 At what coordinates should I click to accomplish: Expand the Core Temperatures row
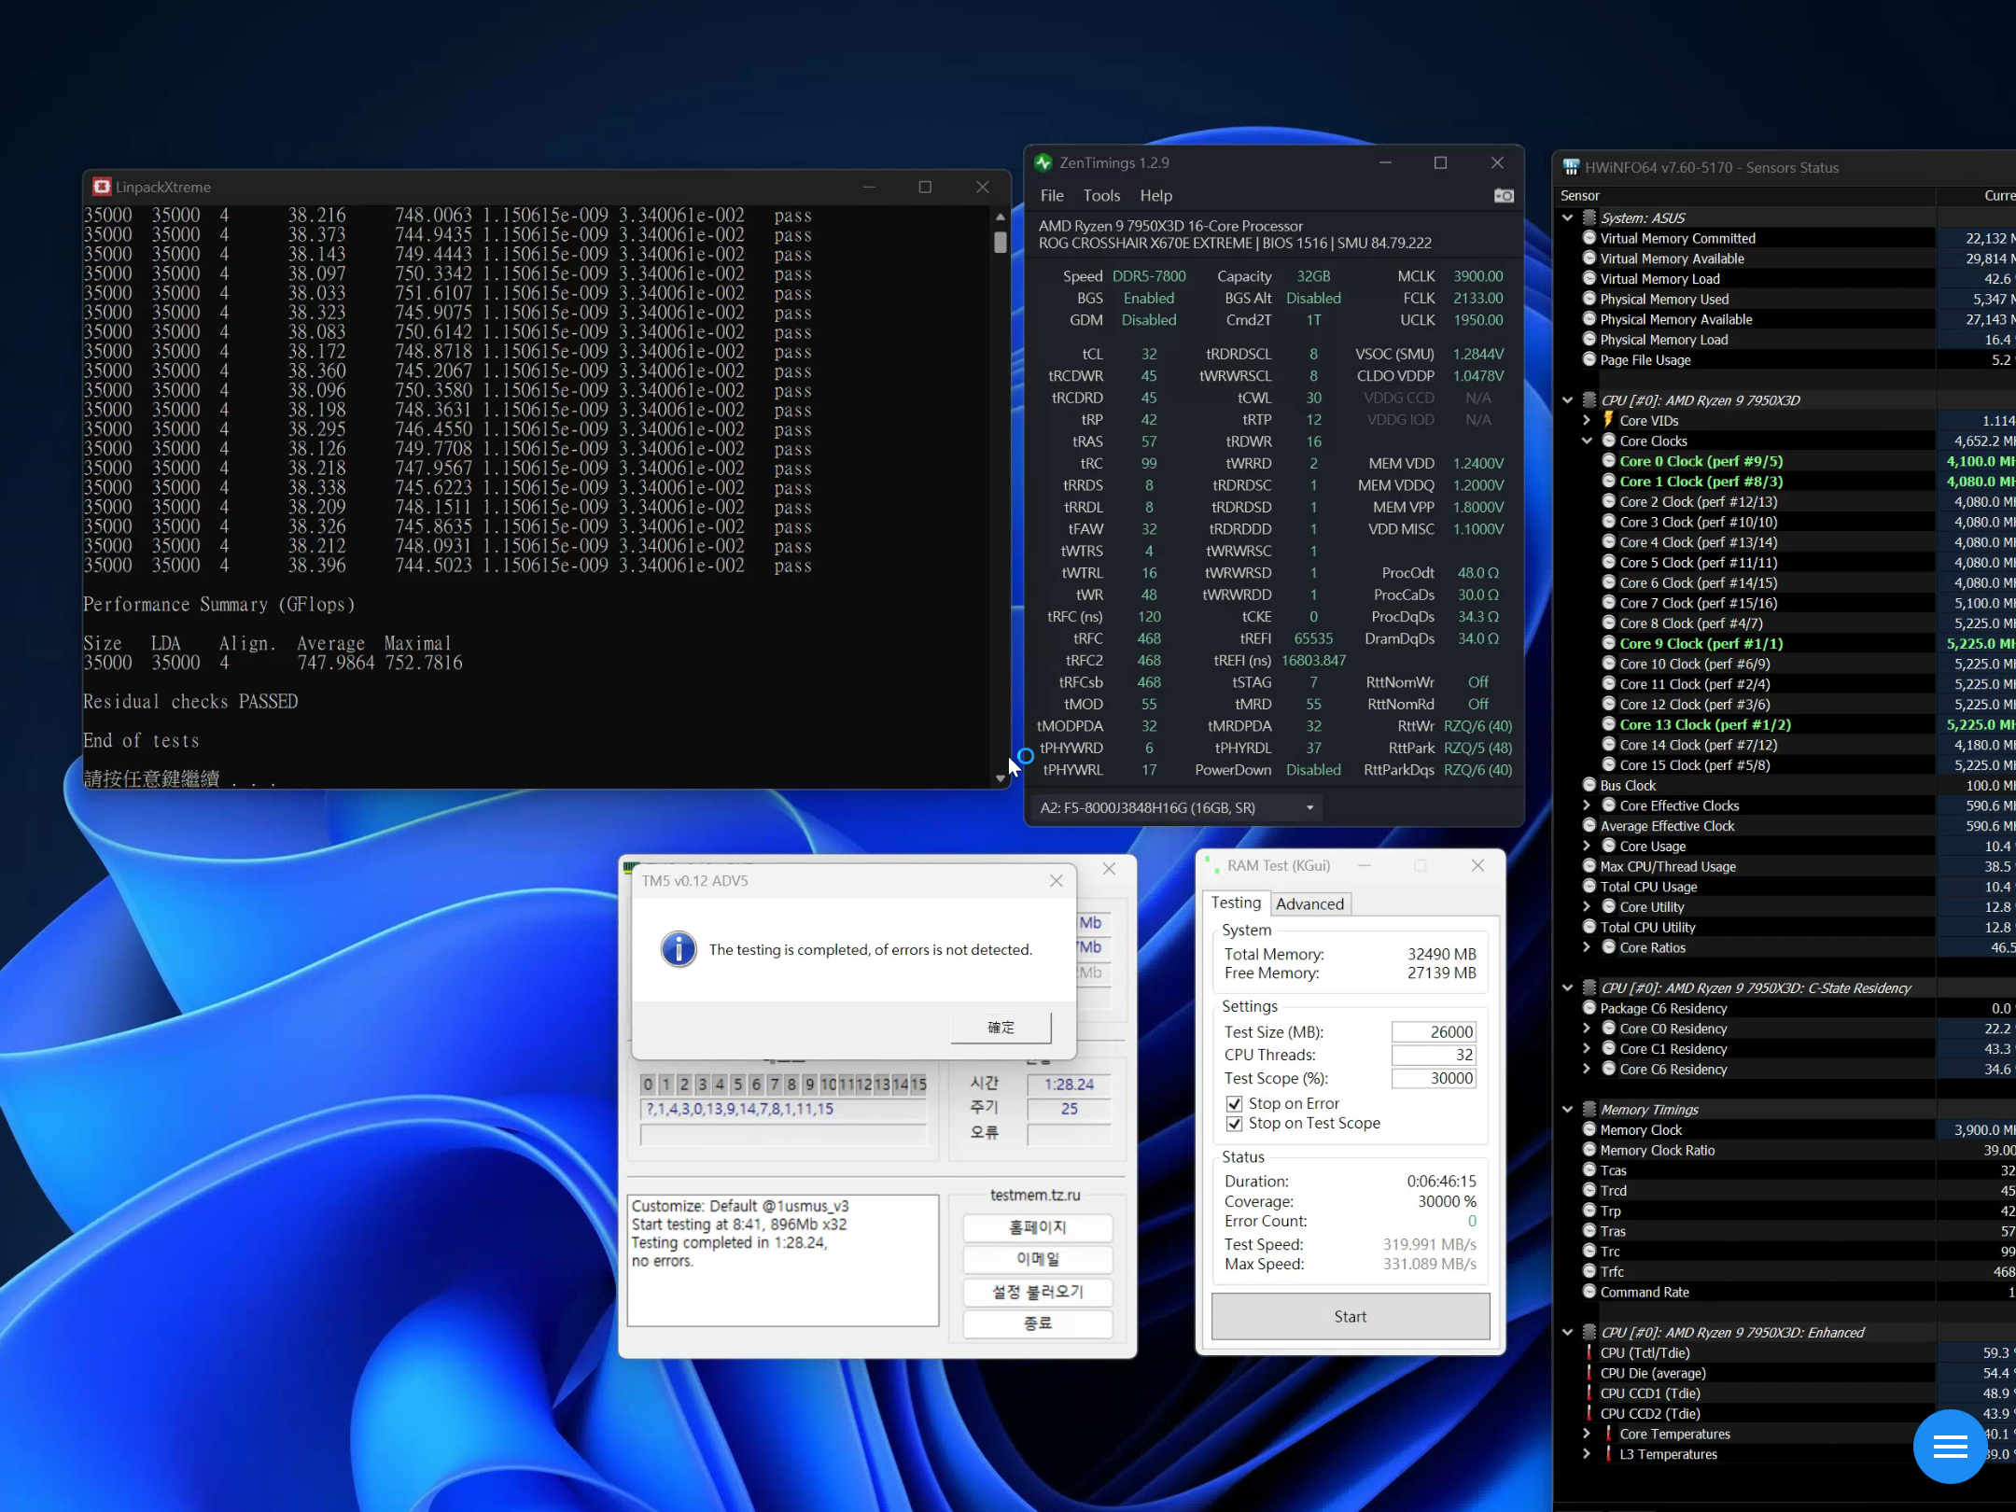pos(1587,1434)
